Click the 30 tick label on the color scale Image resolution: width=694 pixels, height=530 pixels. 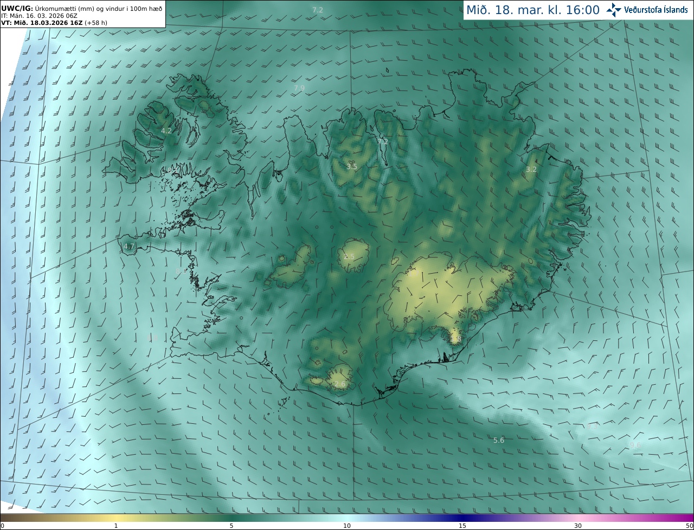click(578, 526)
